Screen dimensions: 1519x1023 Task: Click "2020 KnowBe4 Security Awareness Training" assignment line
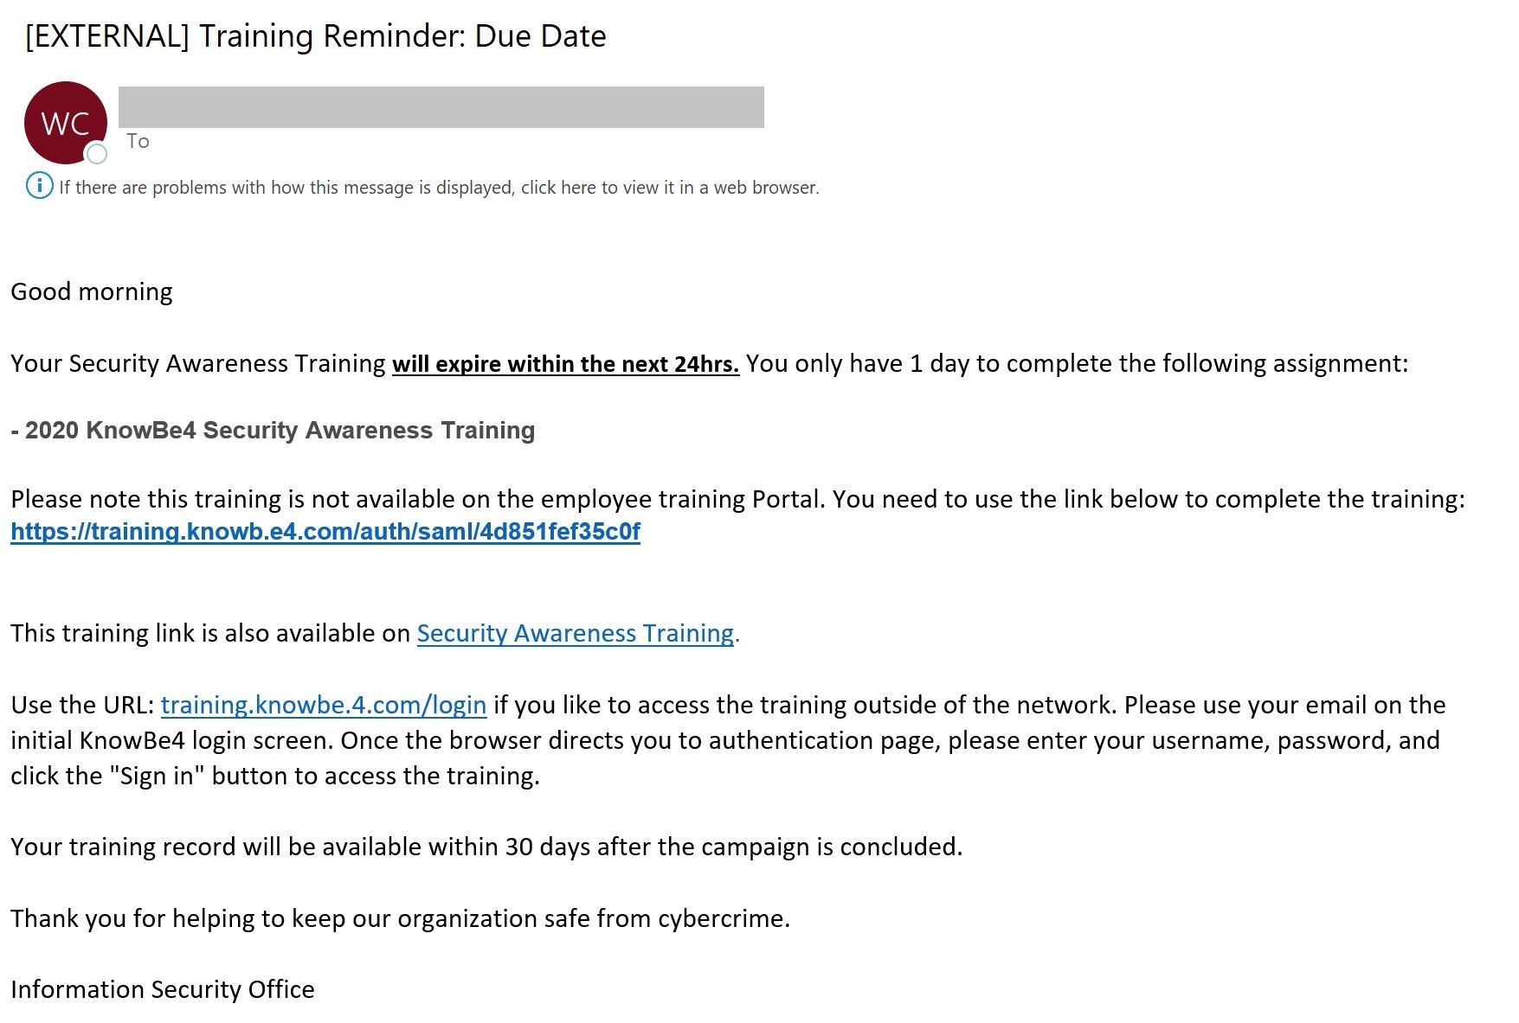click(x=274, y=430)
